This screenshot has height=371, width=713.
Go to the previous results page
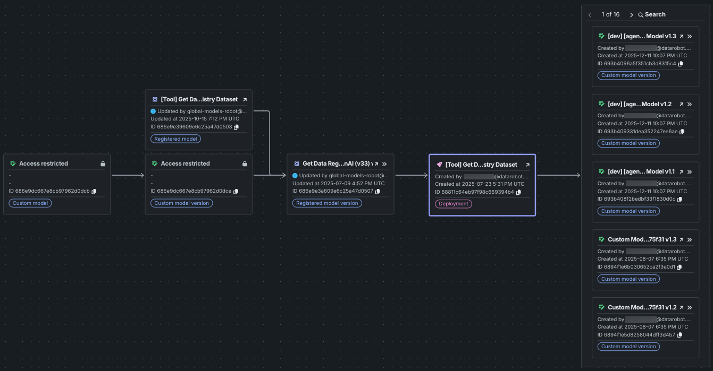(x=590, y=15)
